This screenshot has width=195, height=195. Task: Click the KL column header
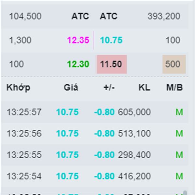pos(144,87)
